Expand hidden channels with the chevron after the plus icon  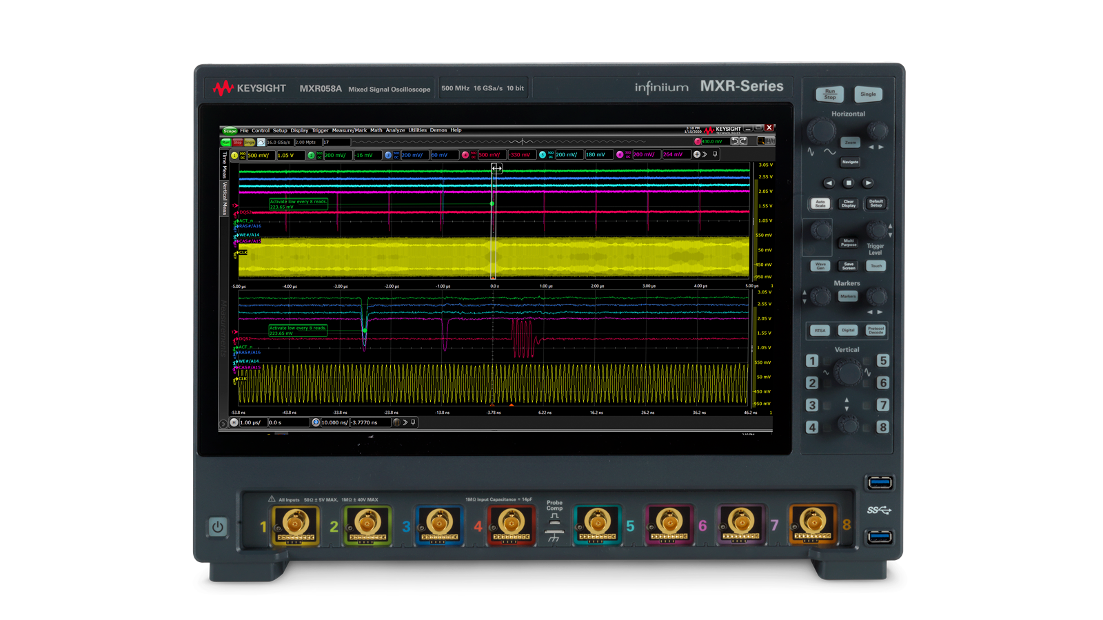(x=705, y=155)
